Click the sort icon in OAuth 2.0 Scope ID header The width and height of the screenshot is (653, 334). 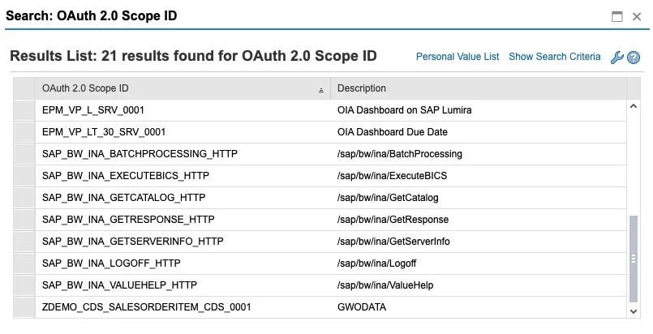pos(321,89)
